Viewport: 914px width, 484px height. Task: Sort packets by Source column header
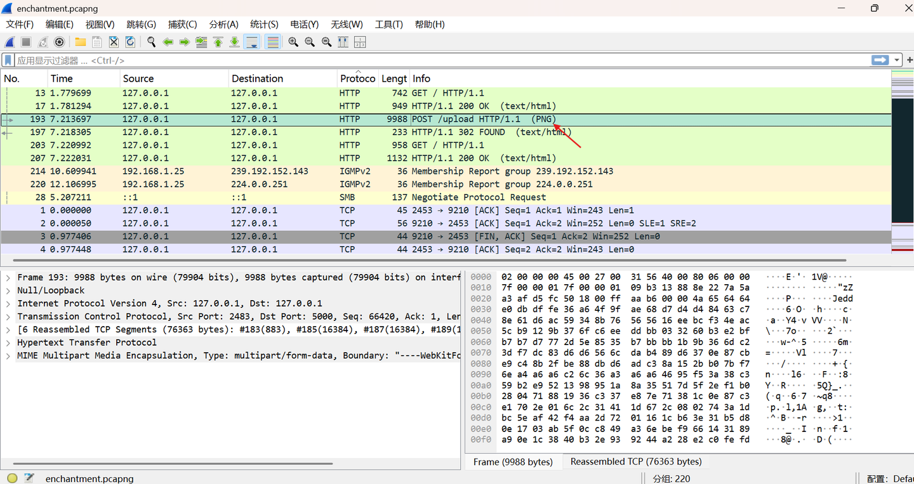(174, 79)
